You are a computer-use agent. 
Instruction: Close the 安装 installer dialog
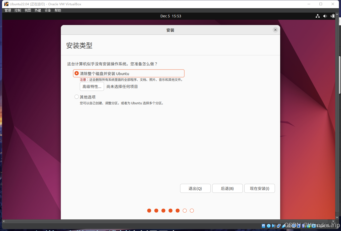275,30
